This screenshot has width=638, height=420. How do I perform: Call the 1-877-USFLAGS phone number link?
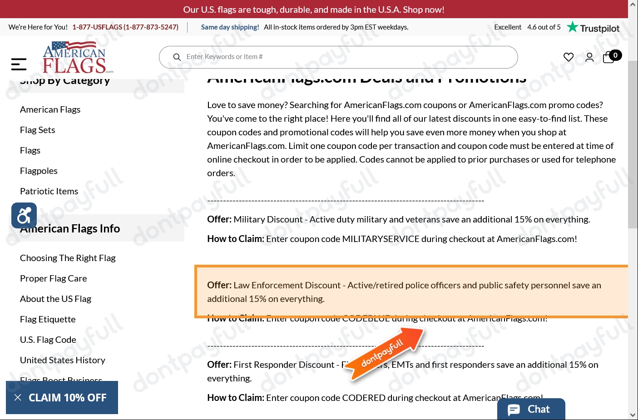[125, 27]
